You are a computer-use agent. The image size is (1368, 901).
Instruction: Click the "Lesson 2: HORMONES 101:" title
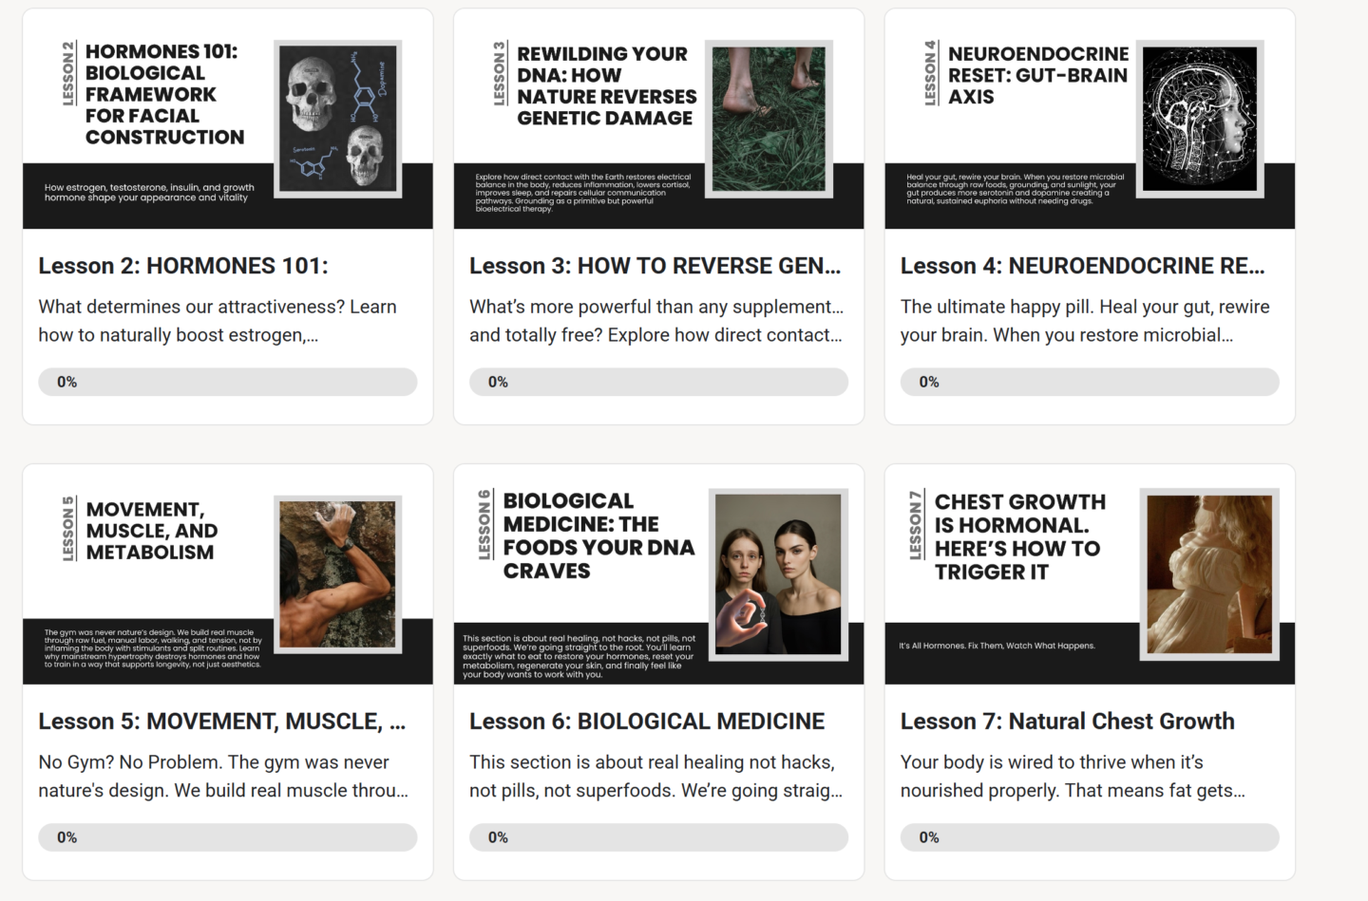[183, 266]
